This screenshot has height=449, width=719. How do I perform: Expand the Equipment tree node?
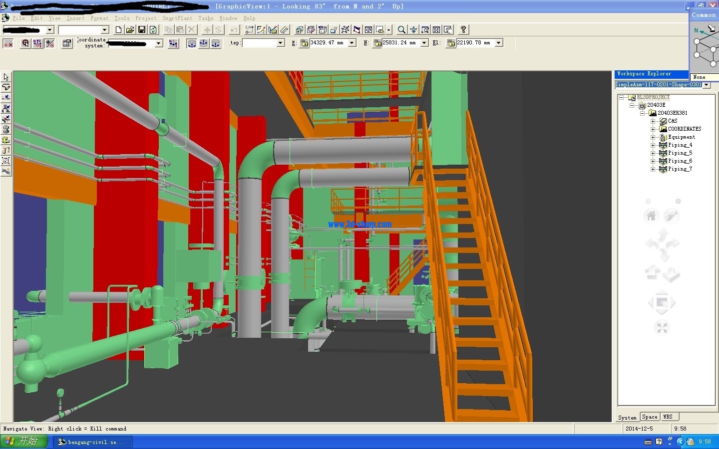pos(653,137)
